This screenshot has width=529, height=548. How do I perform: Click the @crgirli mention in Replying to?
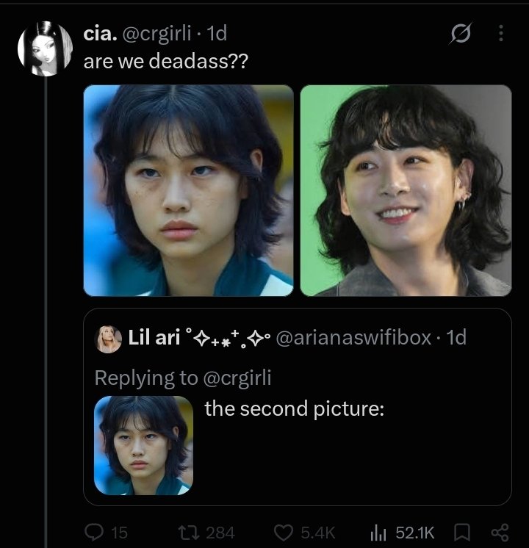pos(237,378)
